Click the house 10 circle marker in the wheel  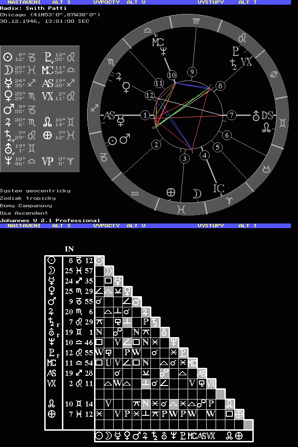click(x=172, y=75)
